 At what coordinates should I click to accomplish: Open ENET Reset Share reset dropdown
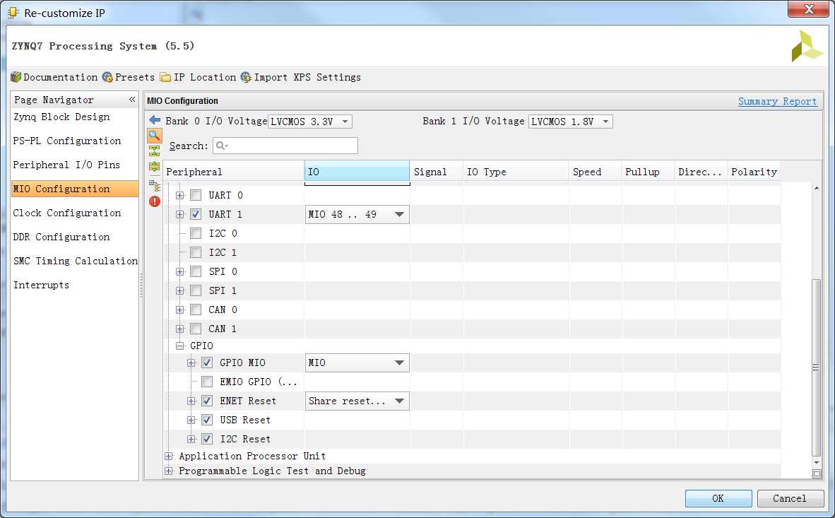click(357, 401)
